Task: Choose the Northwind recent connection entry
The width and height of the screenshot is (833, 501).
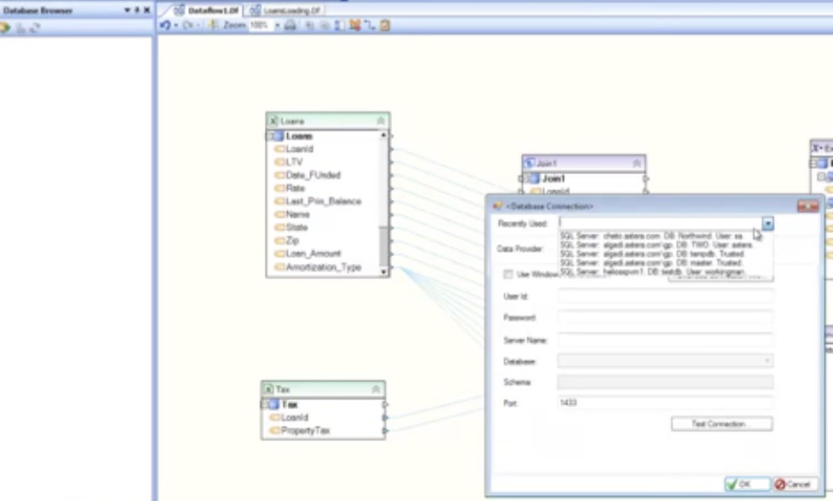Action: click(651, 236)
